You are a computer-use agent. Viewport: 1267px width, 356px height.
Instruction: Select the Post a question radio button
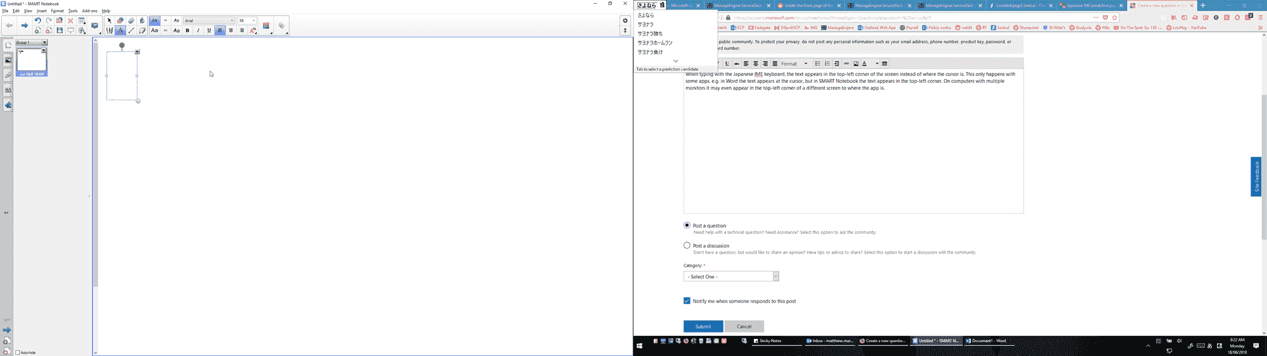pyautogui.click(x=687, y=225)
